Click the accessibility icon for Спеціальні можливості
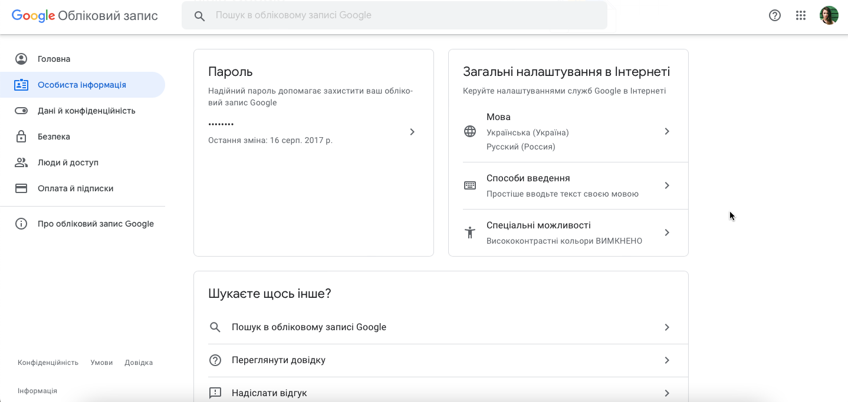 [x=470, y=232]
